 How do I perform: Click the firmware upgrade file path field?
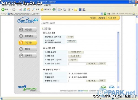click(77, 81)
